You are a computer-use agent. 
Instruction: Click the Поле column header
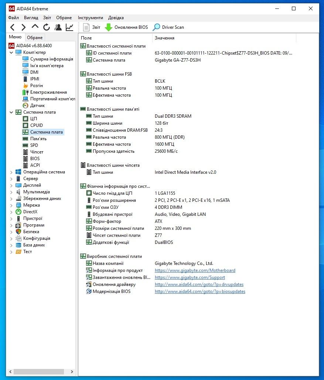coord(116,38)
